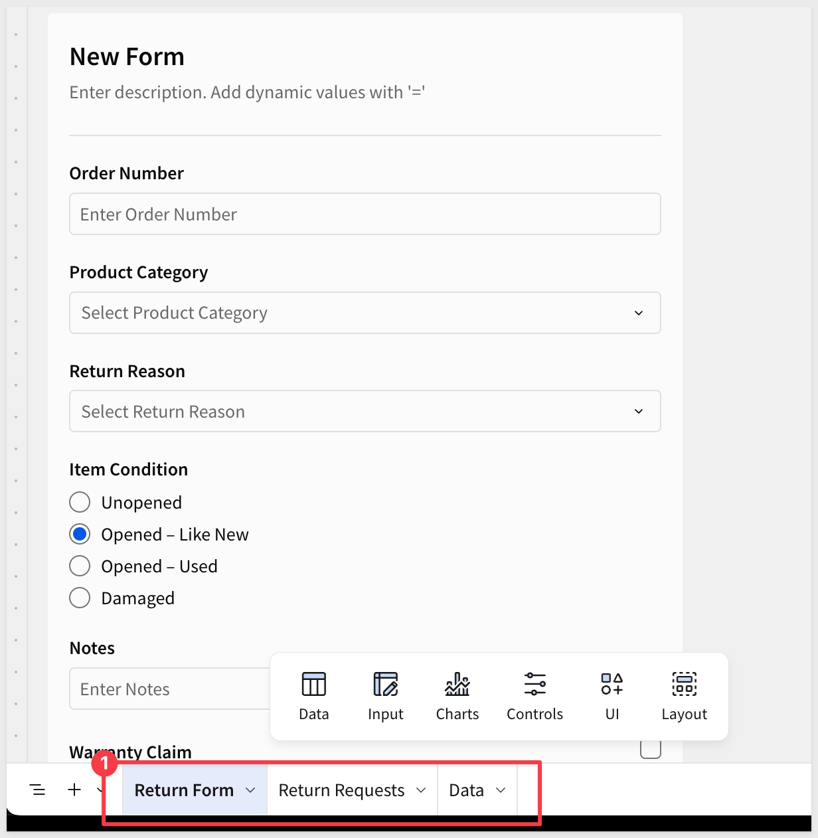This screenshot has height=838, width=818.
Task: Click the Order Number input field
Action: coord(365,214)
